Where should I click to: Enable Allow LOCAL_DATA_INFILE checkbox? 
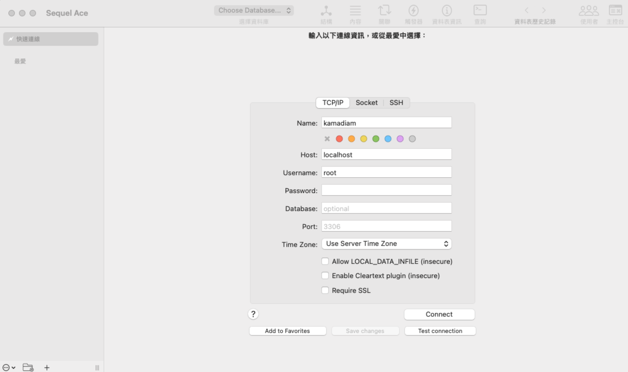pos(325,261)
